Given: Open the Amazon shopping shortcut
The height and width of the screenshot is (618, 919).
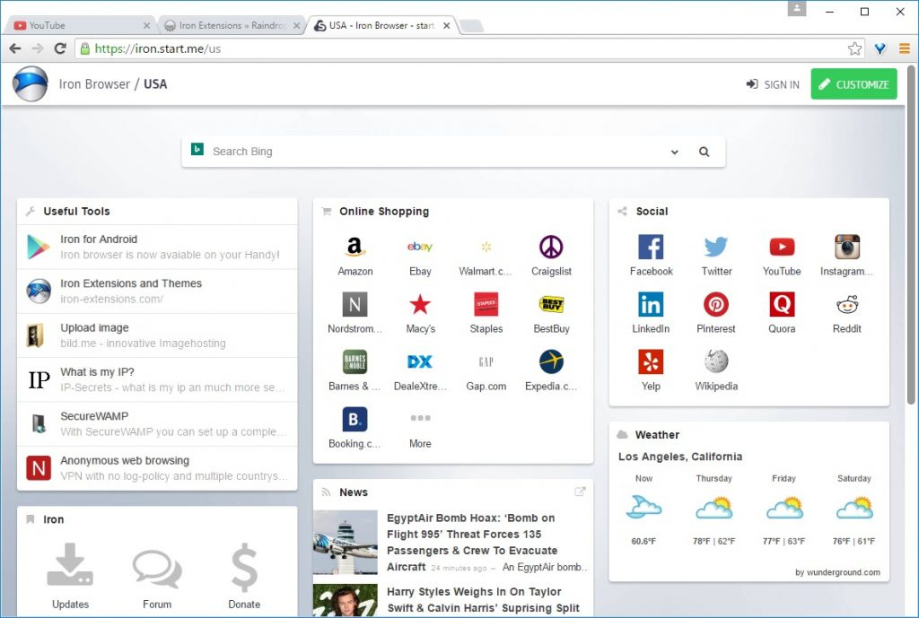Looking at the screenshot, I should [355, 248].
